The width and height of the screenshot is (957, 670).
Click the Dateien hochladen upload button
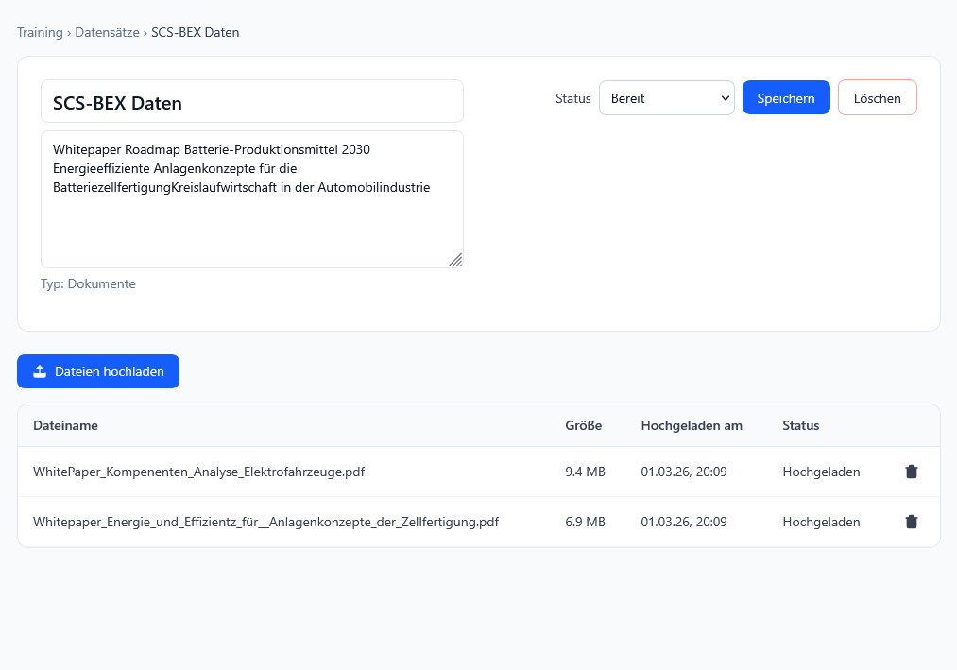(98, 371)
